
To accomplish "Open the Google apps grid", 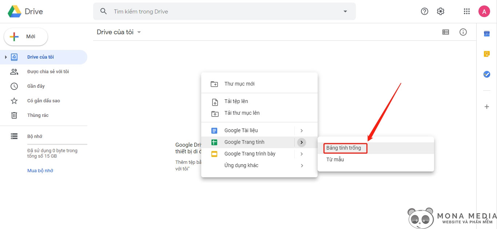I will 467,11.
